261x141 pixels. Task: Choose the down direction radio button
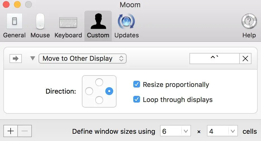tap(99, 100)
